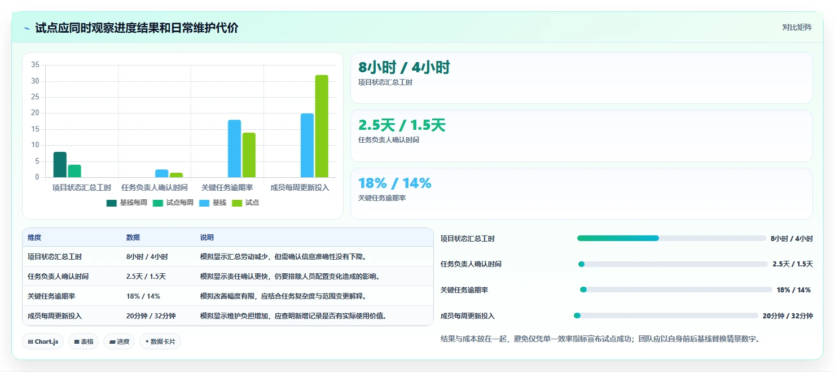Click the y-axis value 20

pos(35,113)
